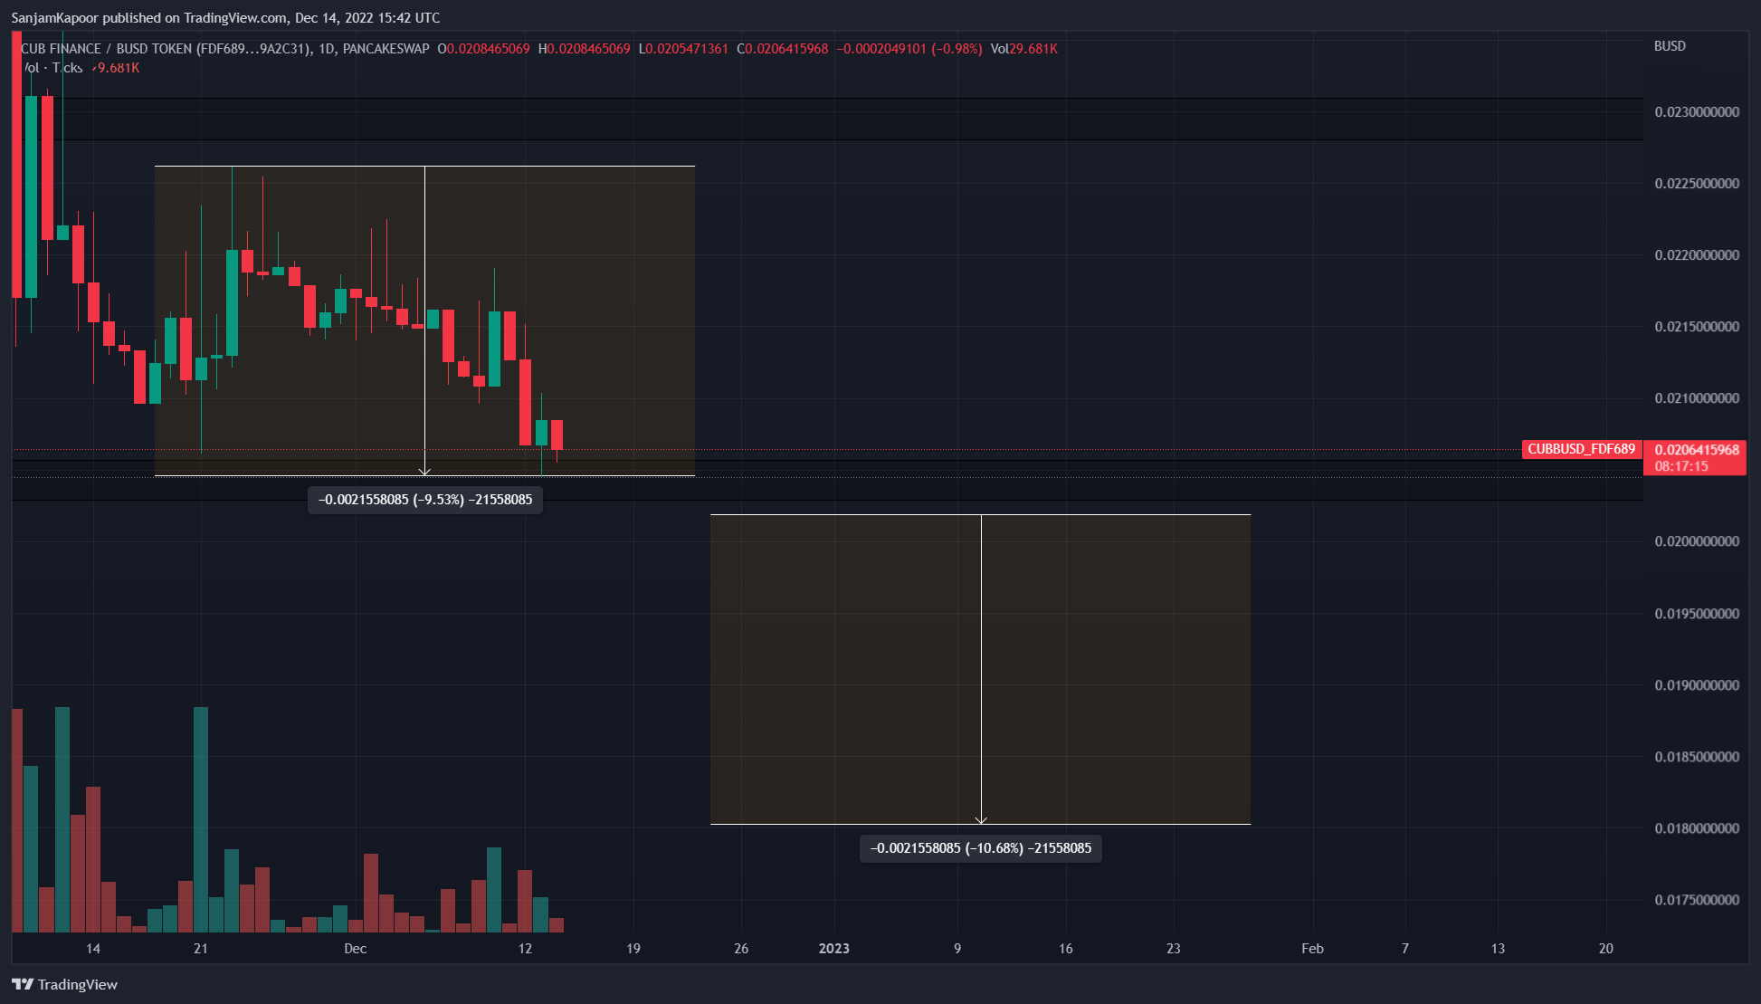Click the lower measurement label showing −10.68%
This screenshot has width=1761, height=1004.
(x=981, y=848)
